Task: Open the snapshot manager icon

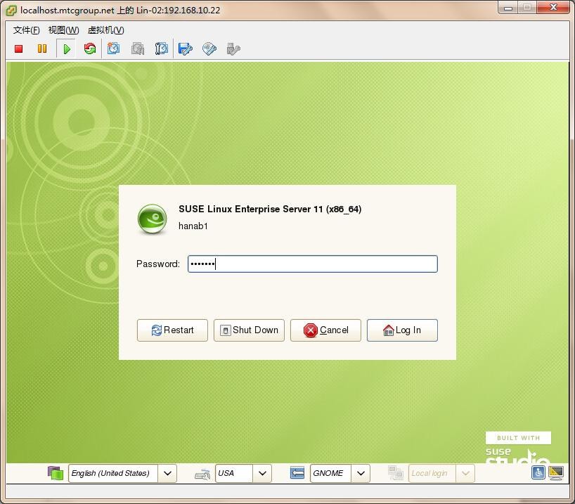Action: [162, 49]
